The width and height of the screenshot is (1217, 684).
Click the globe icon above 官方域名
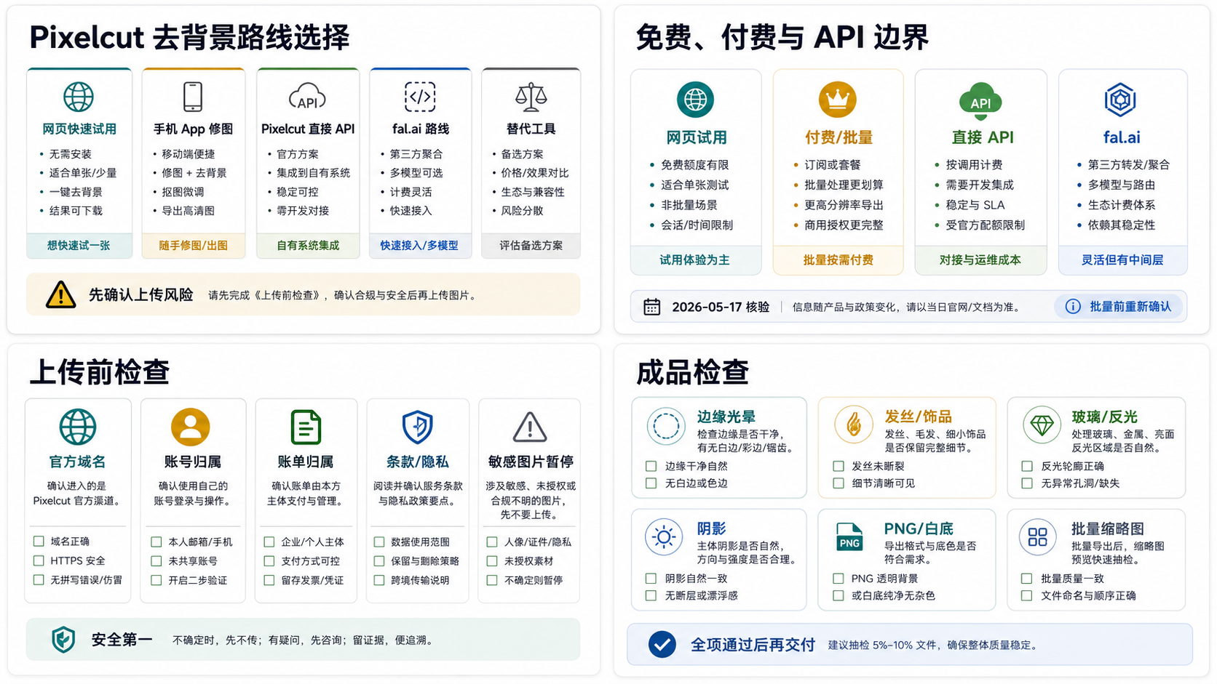coord(78,427)
